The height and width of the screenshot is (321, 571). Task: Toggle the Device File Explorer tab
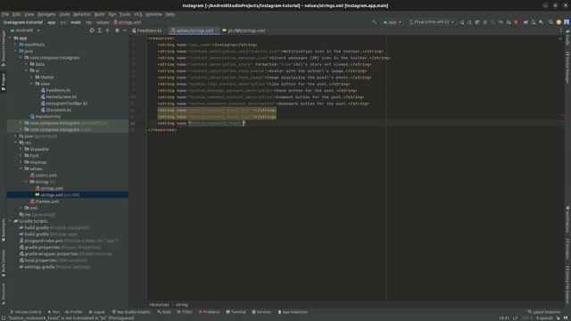coord(567,284)
